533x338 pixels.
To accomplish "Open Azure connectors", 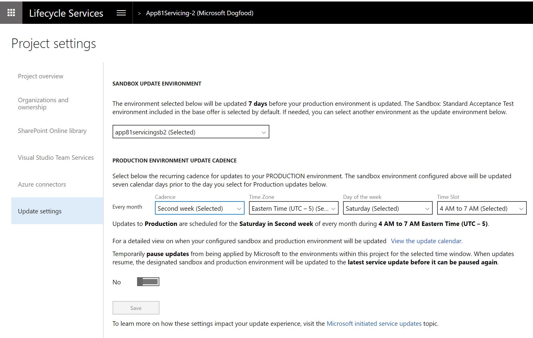I will (x=42, y=184).
